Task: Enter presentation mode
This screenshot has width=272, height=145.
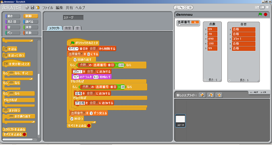Action: [267, 8]
